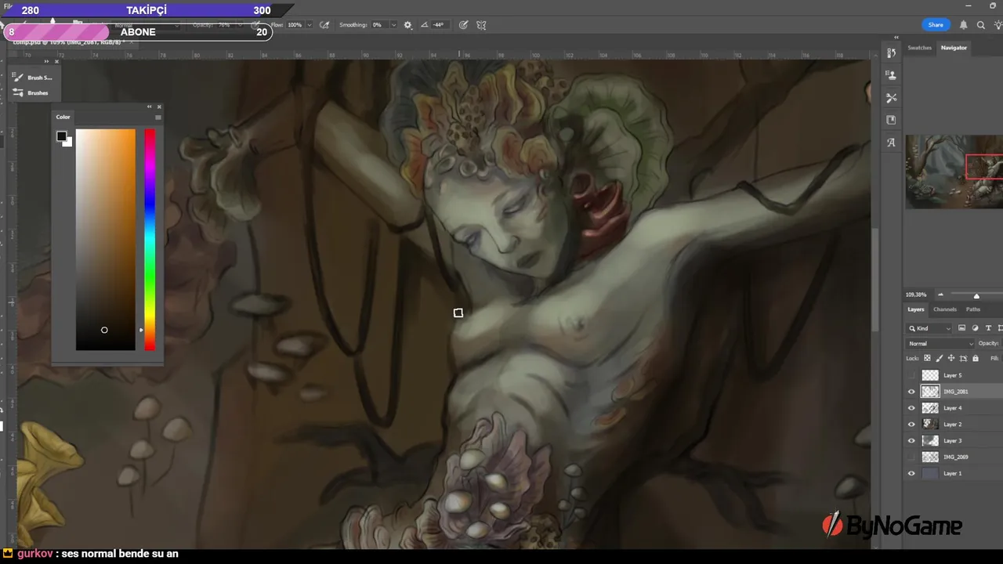Screen dimensions: 1003x564
Task: Open the Flow percentage dropdown
Action: tap(310, 25)
